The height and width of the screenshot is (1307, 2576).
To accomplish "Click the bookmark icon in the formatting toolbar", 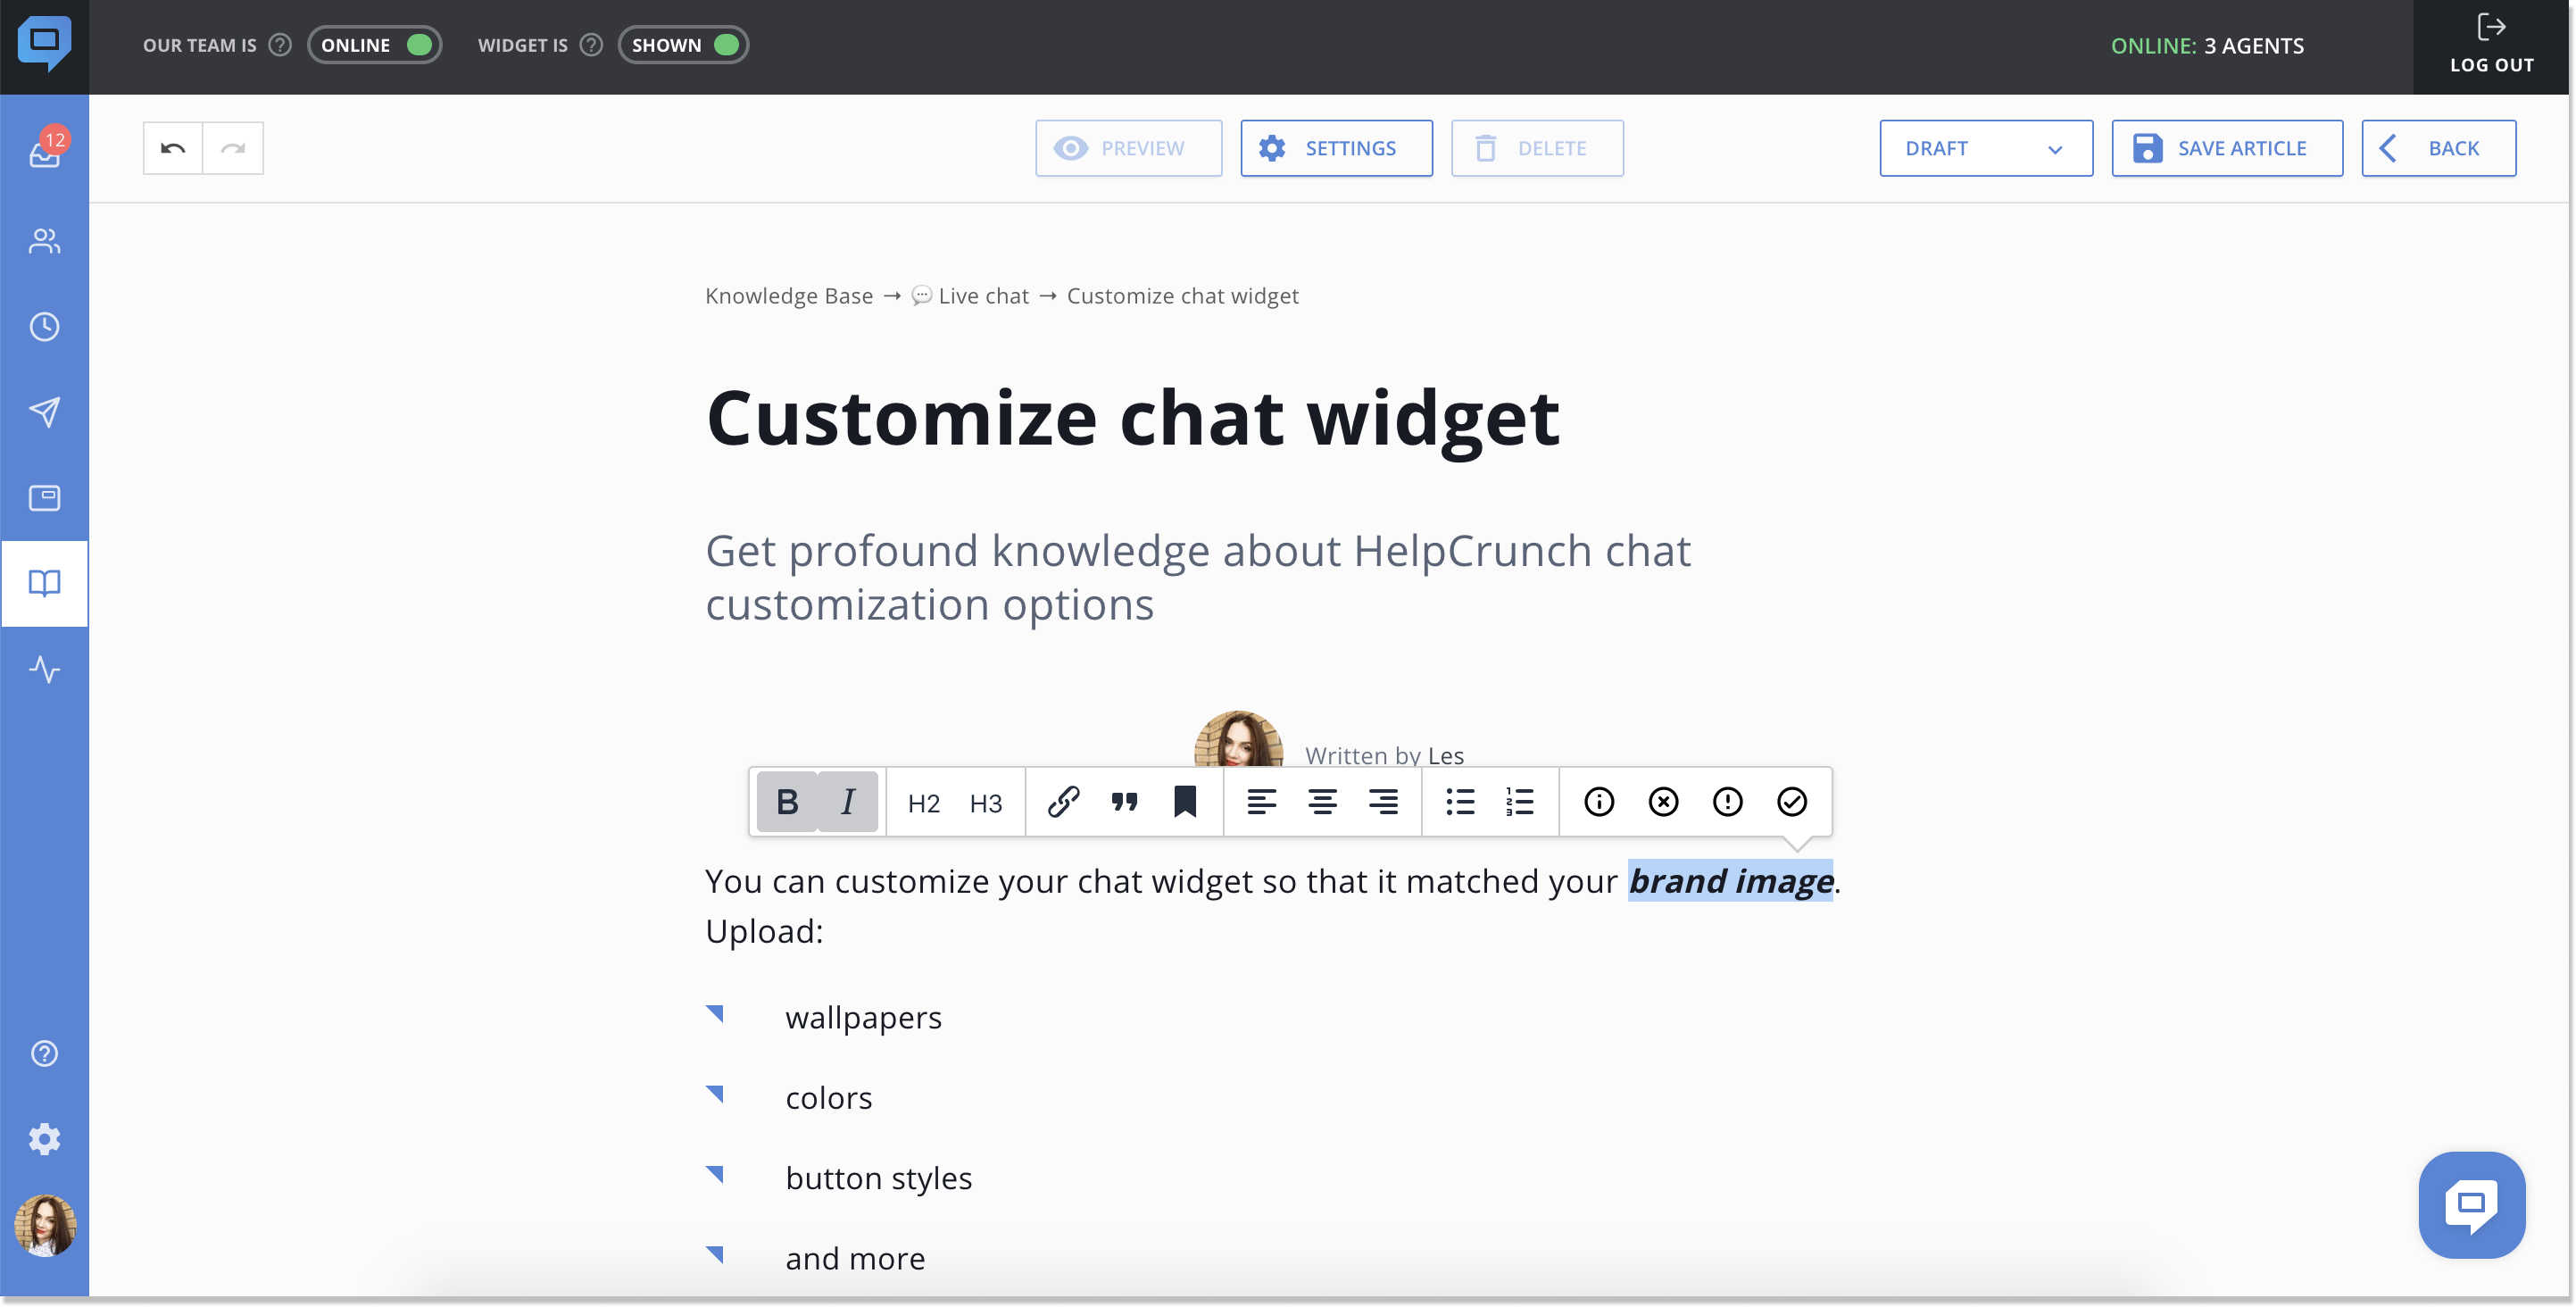I will coord(1185,802).
